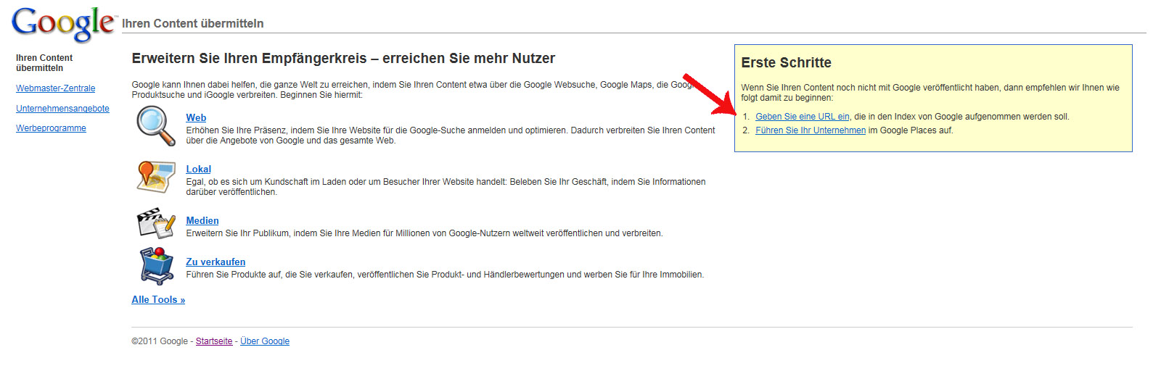Click the Erweitern Sie Ihren Empfängerkreis heading
The width and height of the screenshot is (1161, 371).
(343, 59)
